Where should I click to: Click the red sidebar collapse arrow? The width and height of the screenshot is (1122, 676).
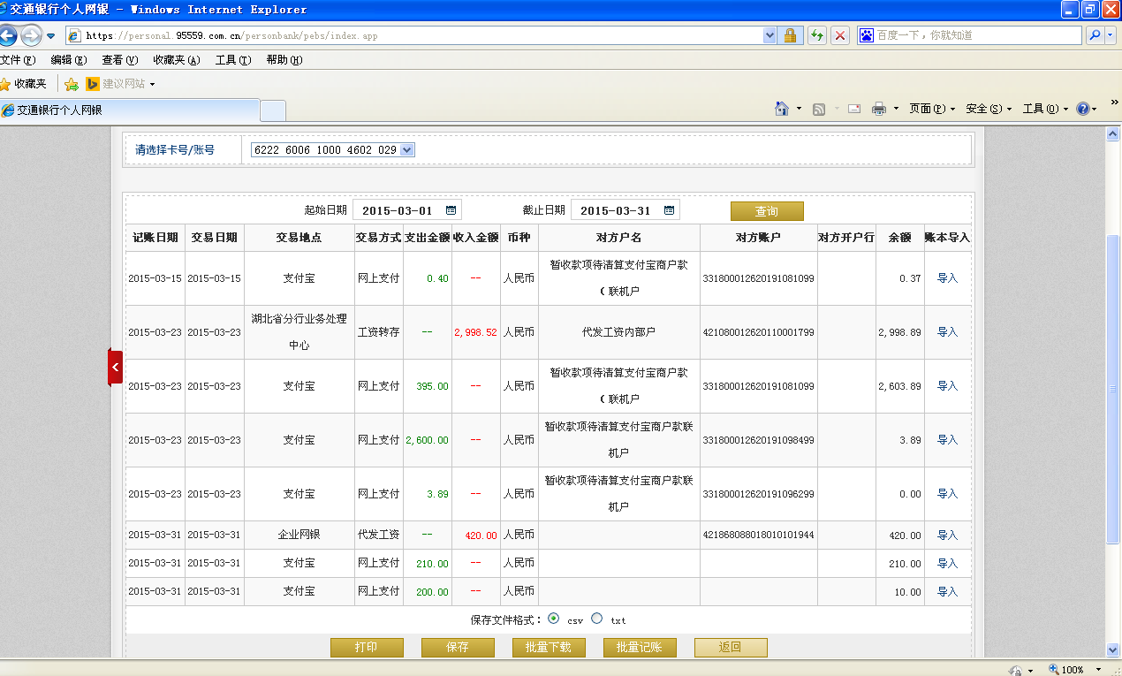coord(115,367)
